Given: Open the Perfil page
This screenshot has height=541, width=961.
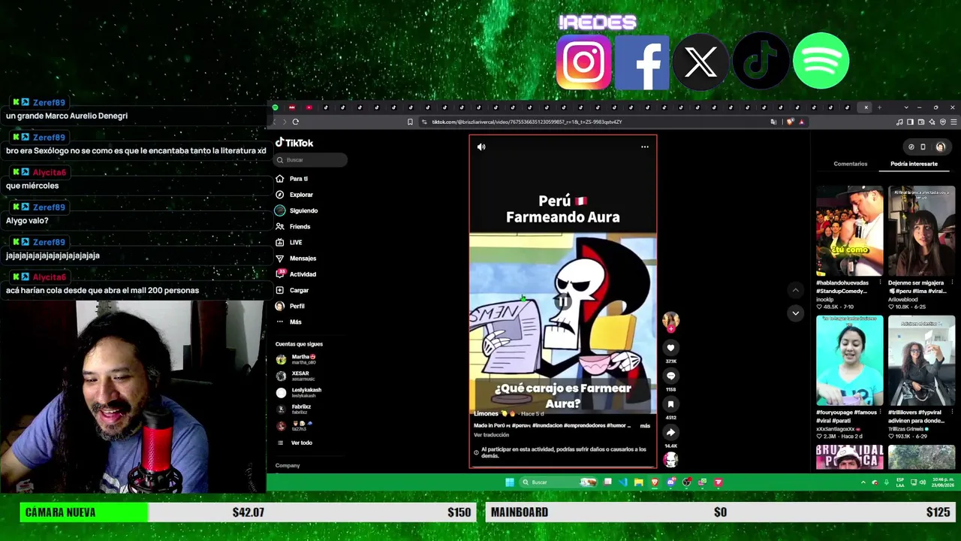Looking at the screenshot, I should (291, 306).
